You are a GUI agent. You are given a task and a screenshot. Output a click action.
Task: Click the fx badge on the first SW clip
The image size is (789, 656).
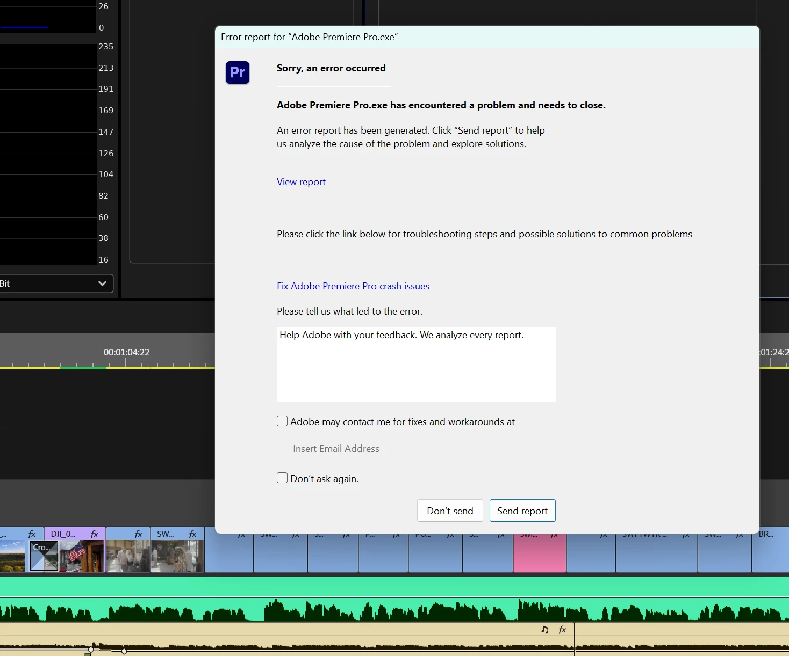(x=193, y=534)
